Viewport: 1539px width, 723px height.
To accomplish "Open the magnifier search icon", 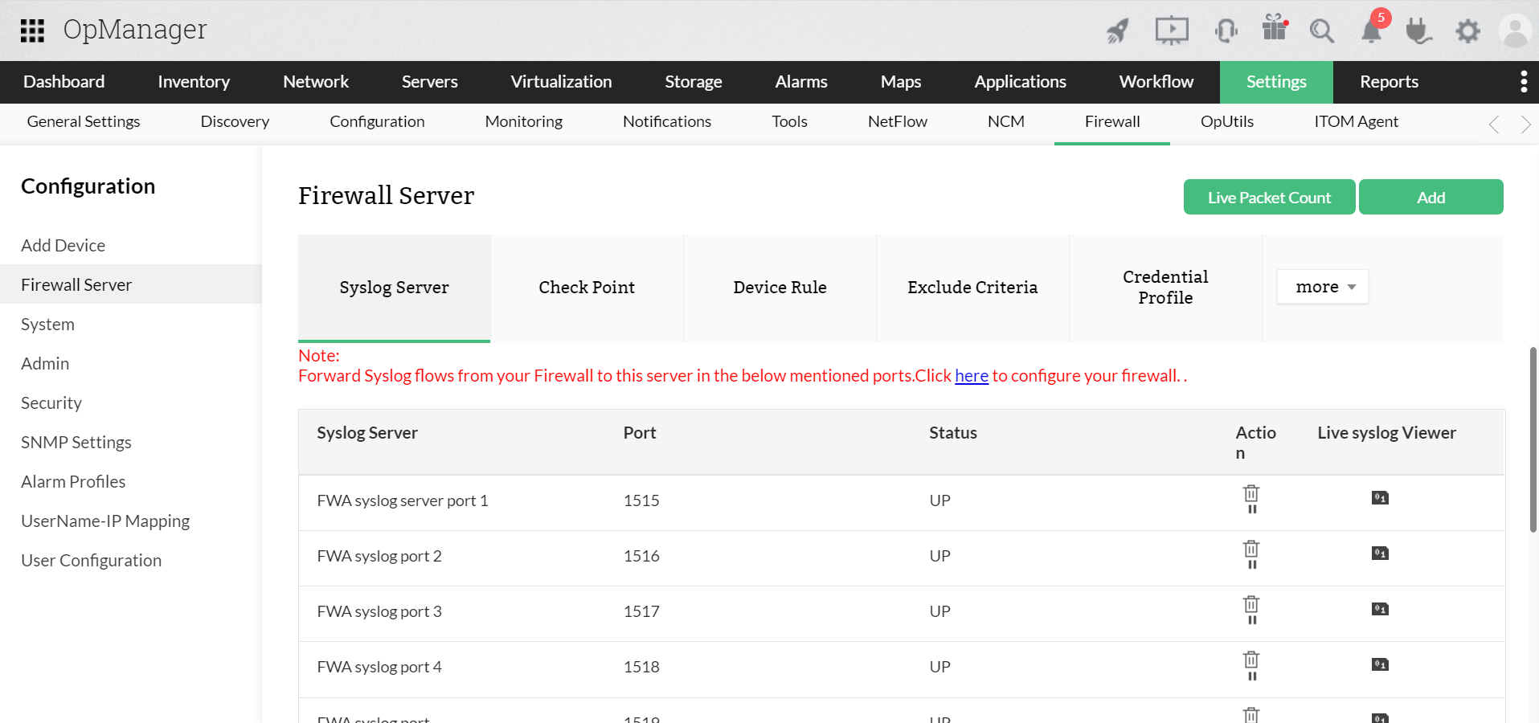I will 1322,31.
